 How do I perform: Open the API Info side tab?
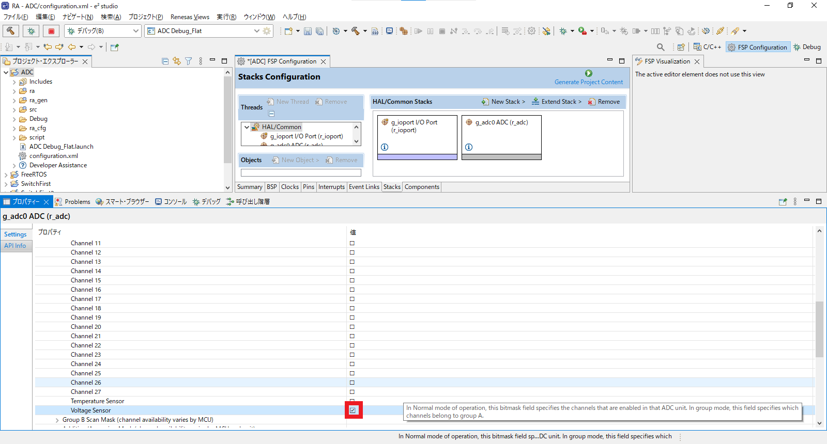15,246
